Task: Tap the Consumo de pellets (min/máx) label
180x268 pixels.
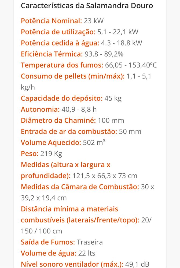Action: tap(73, 76)
